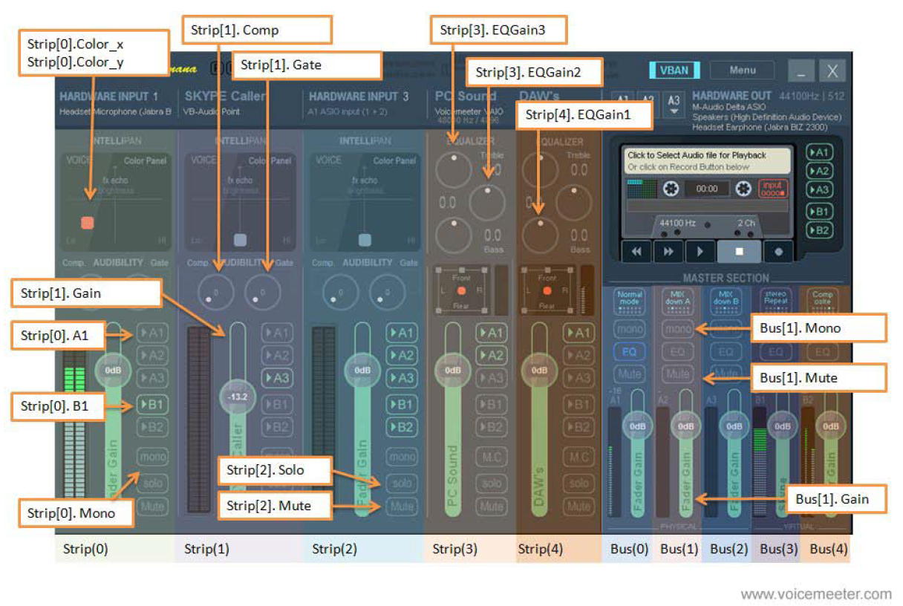The width and height of the screenshot is (903, 606).
Task: Click the DAW's Bass EQ knob
Action: point(540,235)
